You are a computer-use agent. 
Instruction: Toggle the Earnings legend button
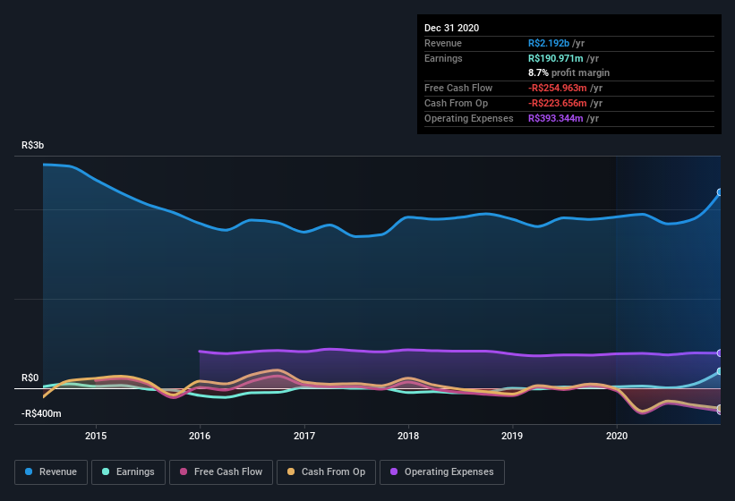[x=128, y=472]
